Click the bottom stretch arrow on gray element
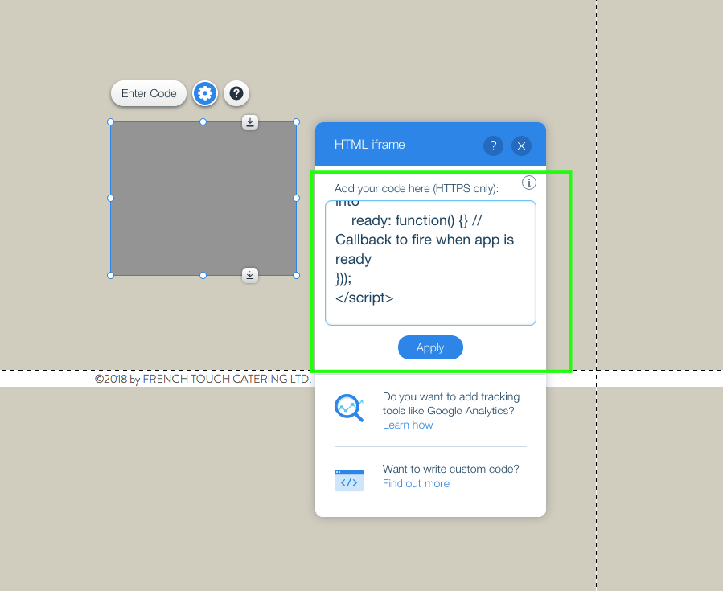Viewport: 723px width, 591px height. [x=250, y=276]
